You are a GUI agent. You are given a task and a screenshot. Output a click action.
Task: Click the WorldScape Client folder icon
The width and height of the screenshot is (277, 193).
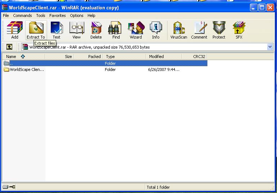[6, 69]
